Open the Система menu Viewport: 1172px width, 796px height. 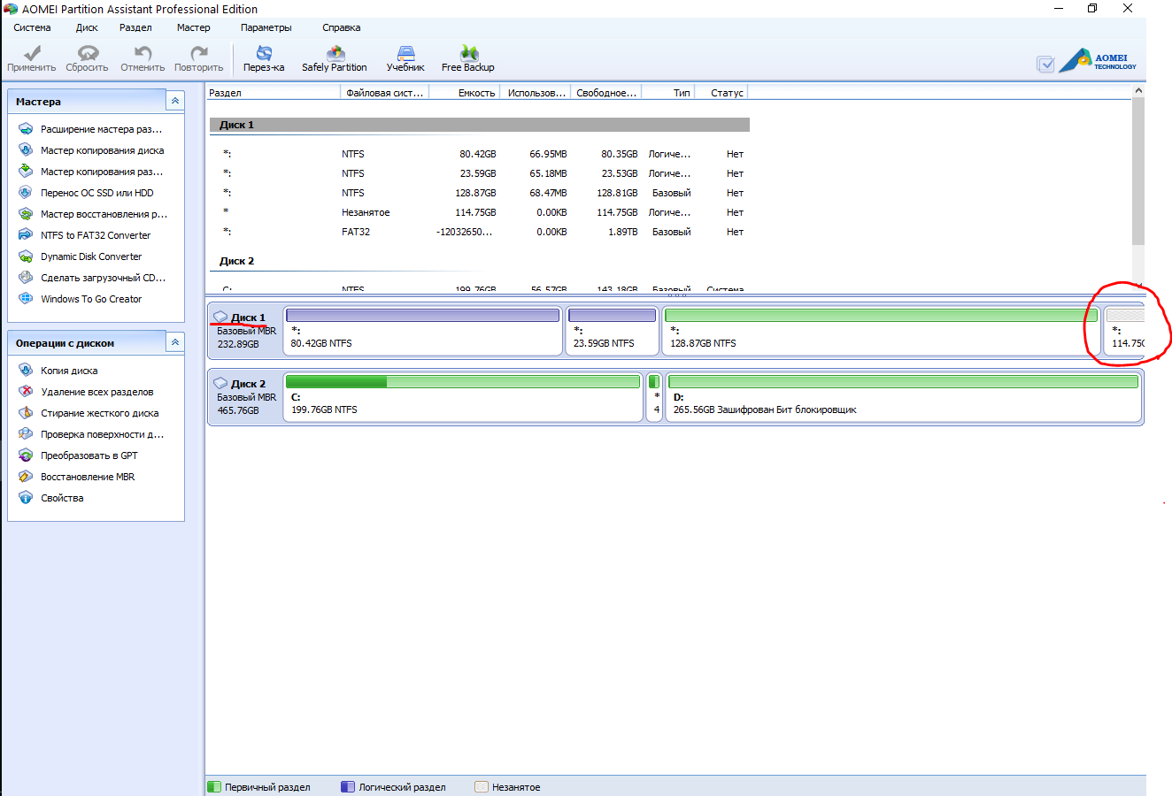point(32,27)
